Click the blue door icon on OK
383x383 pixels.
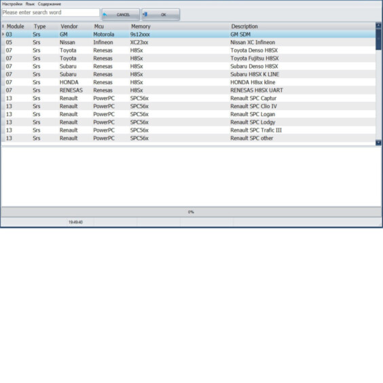[x=145, y=14]
